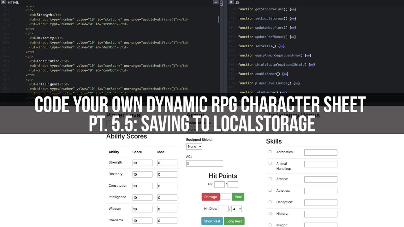The width and height of the screenshot is (404, 227).
Task: Click the green Heal button
Action: [238, 197]
